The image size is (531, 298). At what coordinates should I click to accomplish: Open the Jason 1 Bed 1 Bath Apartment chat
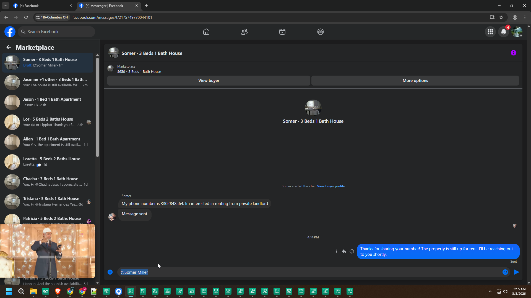click(x=48, y=102)
